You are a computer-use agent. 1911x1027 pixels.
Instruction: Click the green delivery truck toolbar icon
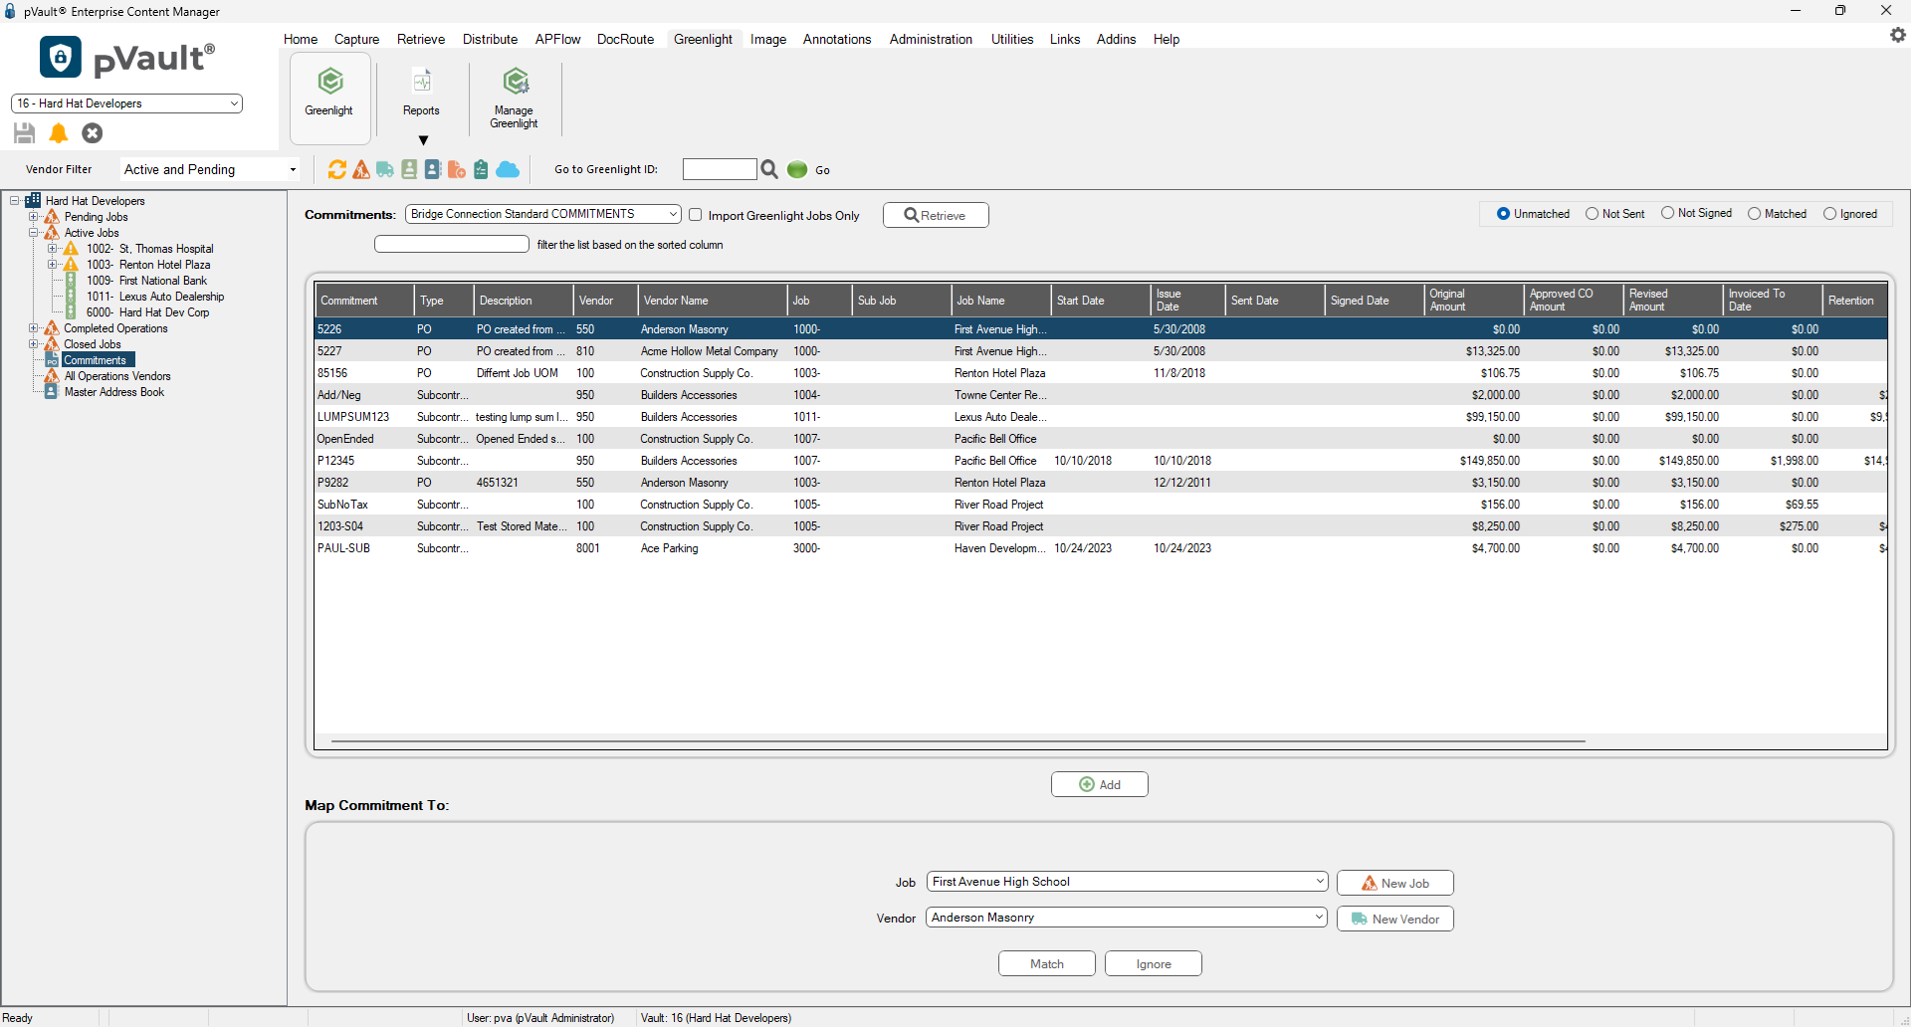pos(385,170)
